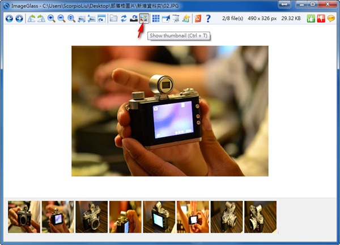The height and width of the screenshot is (245, 340).
Task: Adjust window to fit the image
Action: coord(101,19)
